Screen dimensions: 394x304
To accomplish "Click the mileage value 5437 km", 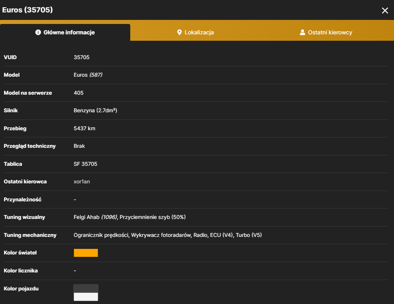I will 84,128.
